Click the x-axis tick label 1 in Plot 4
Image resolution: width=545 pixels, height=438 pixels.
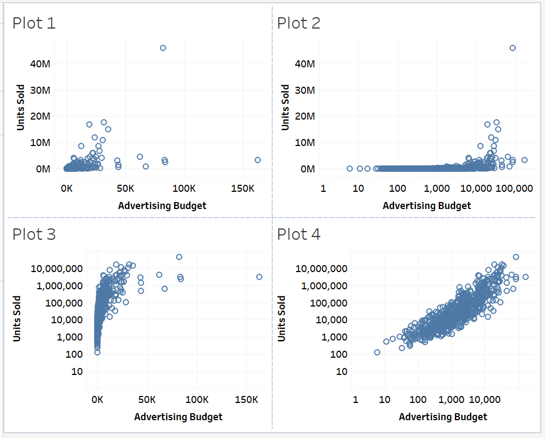[355, 400]
